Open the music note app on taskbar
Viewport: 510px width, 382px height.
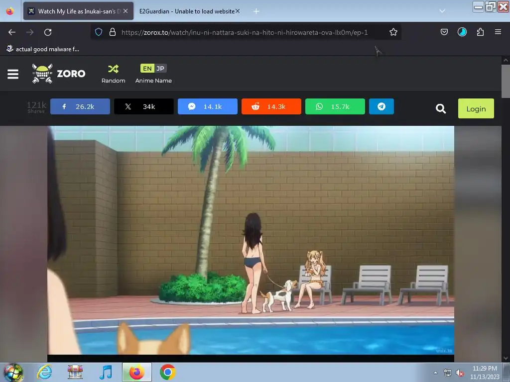(x=106, y=372)
